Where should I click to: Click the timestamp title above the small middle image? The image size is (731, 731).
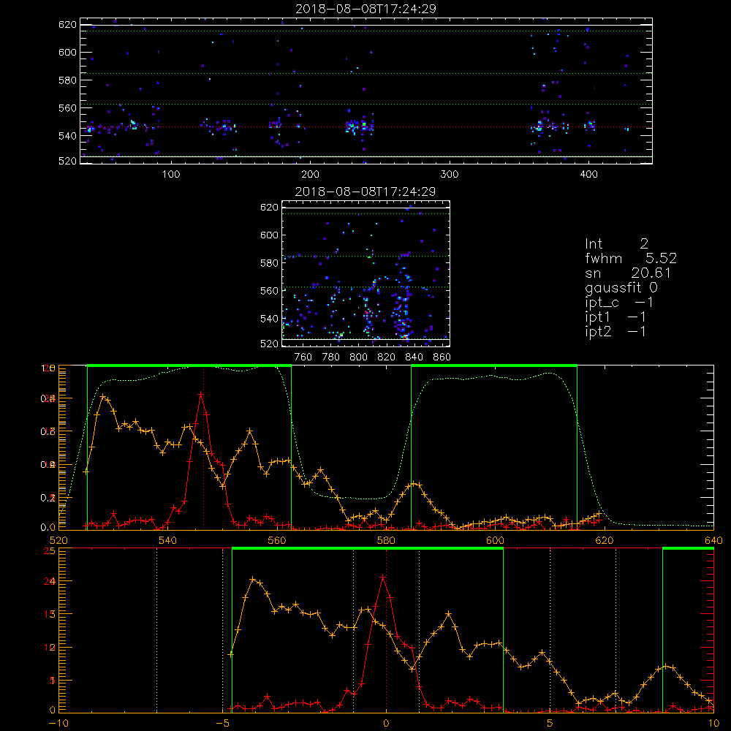pos(365,192)
